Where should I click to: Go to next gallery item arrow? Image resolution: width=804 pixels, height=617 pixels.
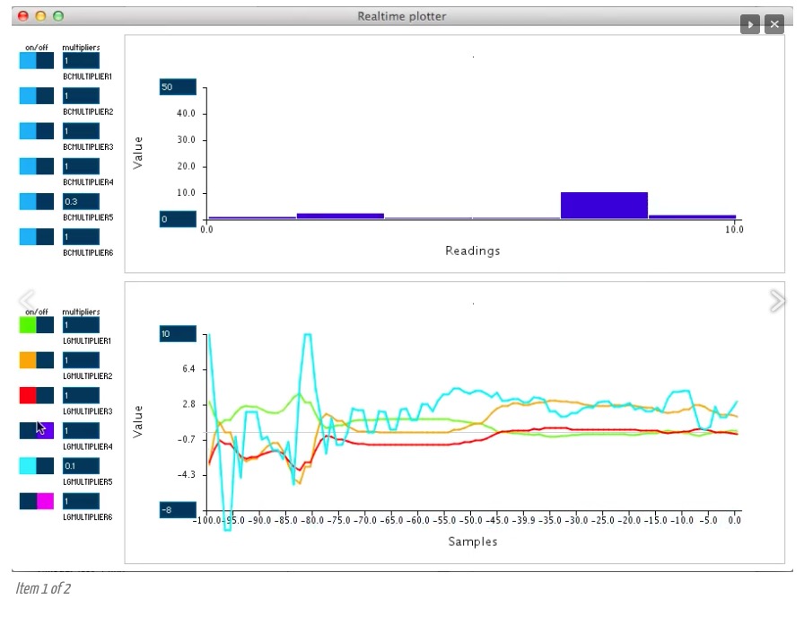(777, 301)
